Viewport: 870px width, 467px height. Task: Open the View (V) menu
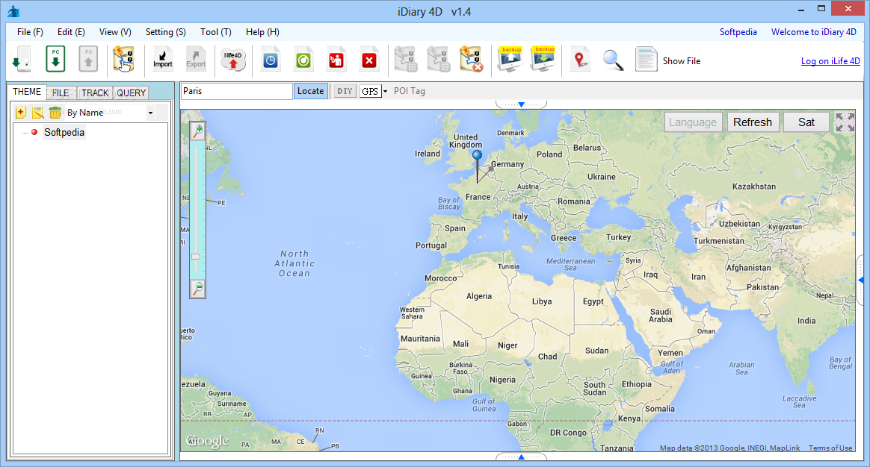(115, 32)
